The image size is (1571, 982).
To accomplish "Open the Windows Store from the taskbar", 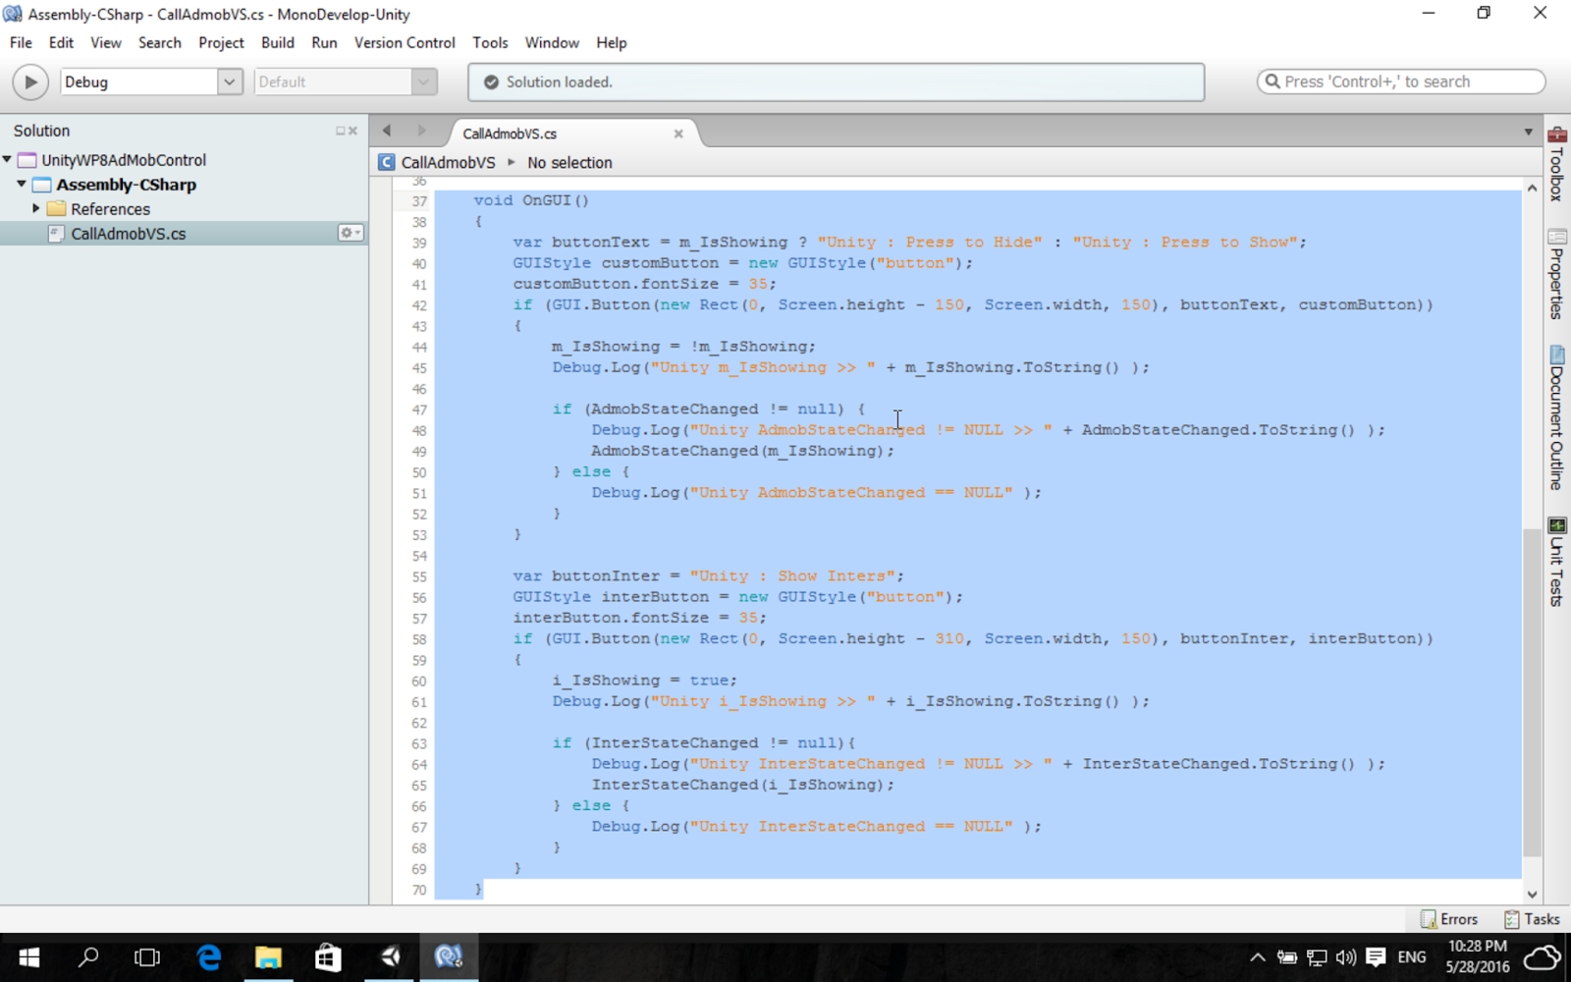I will pyautogui.click(x=328, y=956).
